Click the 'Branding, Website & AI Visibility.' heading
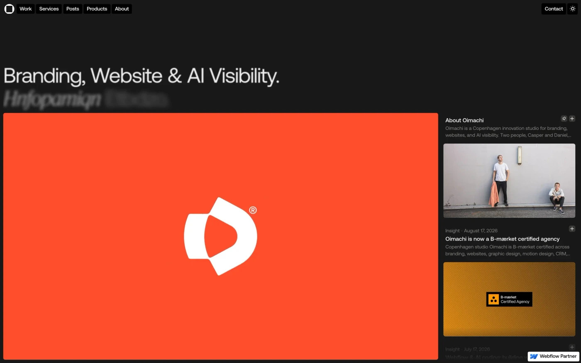Image resolution: width=581 pixels, height=363 pixels. point(142,76)
